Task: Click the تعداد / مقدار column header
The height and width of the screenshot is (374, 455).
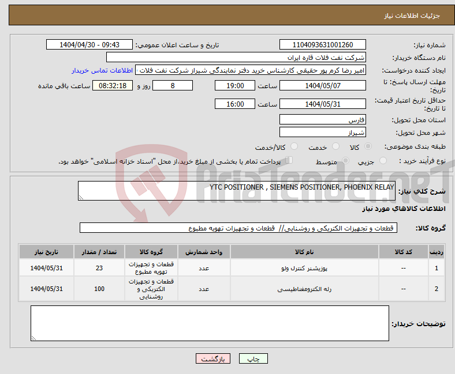Action: point(99,252)
